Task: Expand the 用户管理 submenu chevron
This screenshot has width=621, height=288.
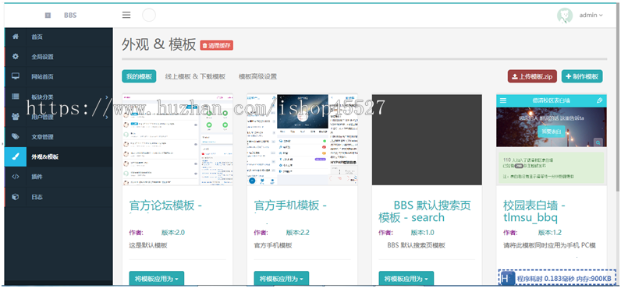Action: 106,117
